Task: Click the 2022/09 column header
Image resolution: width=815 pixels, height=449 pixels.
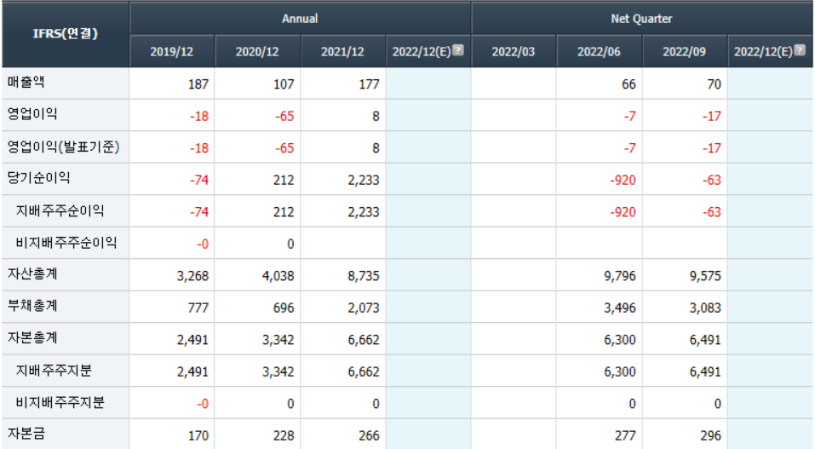Action: 685,51
